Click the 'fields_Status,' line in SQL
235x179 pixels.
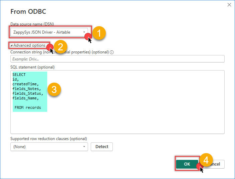pyautogui.click(x=28, y=93)
